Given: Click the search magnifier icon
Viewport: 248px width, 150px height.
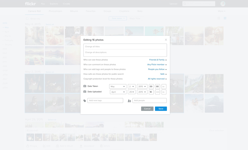Looking at the screenshot, I should click(185, 4).
